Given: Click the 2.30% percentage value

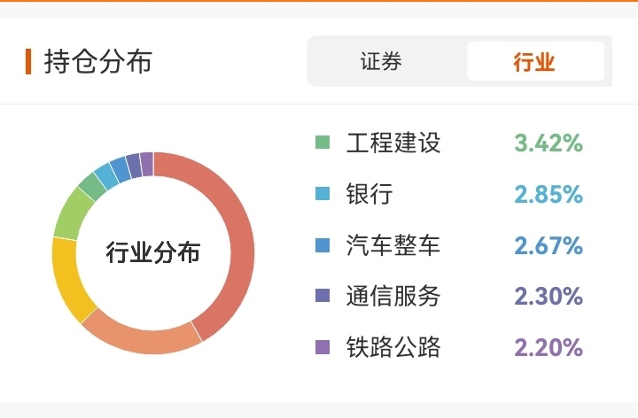Looking at the screenshot, I should coord(549,295).
